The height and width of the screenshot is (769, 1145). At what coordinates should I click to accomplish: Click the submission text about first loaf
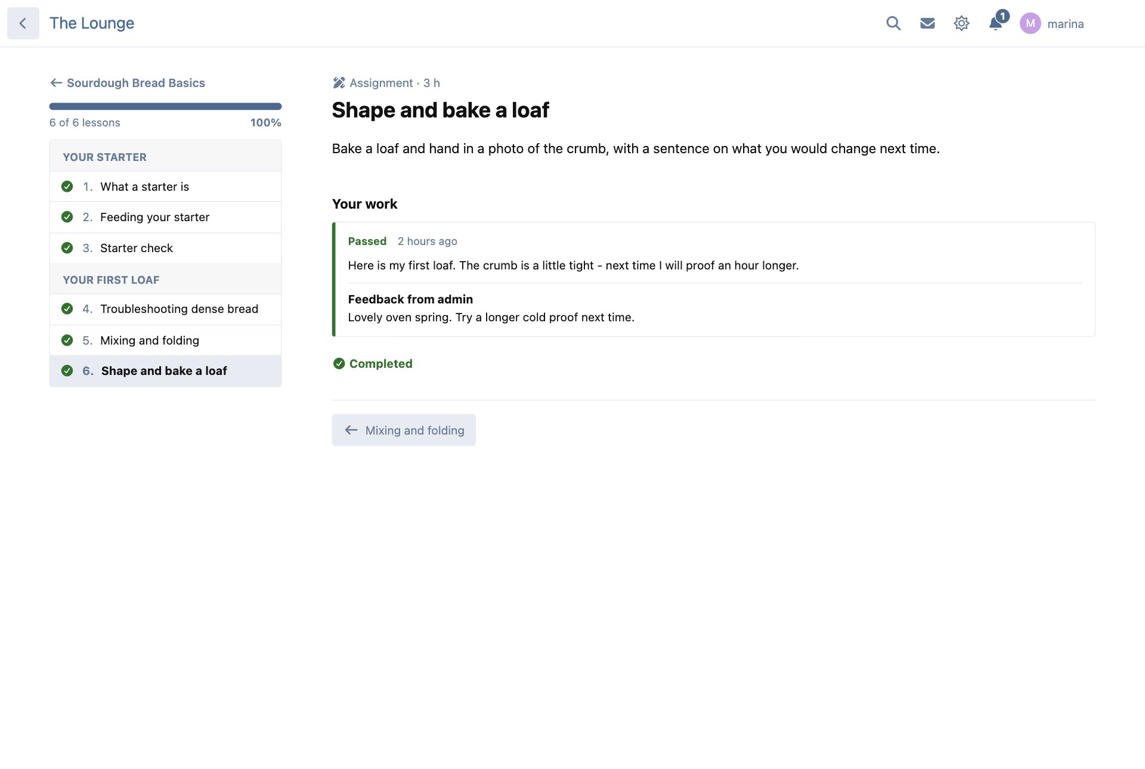tap(573, 265)
